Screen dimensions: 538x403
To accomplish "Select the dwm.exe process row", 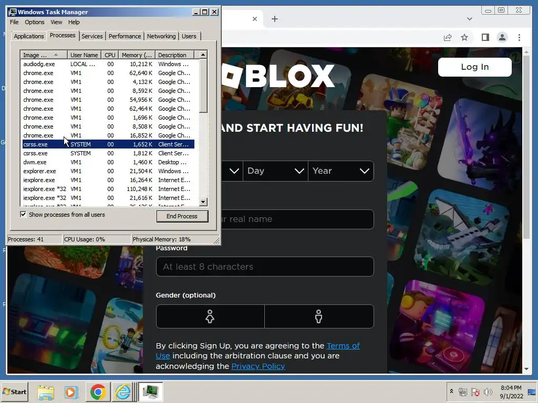I will 108,162.
